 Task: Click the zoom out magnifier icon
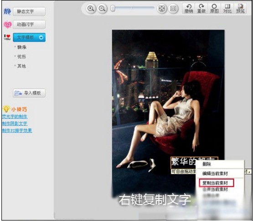click(x=102, y=8)
